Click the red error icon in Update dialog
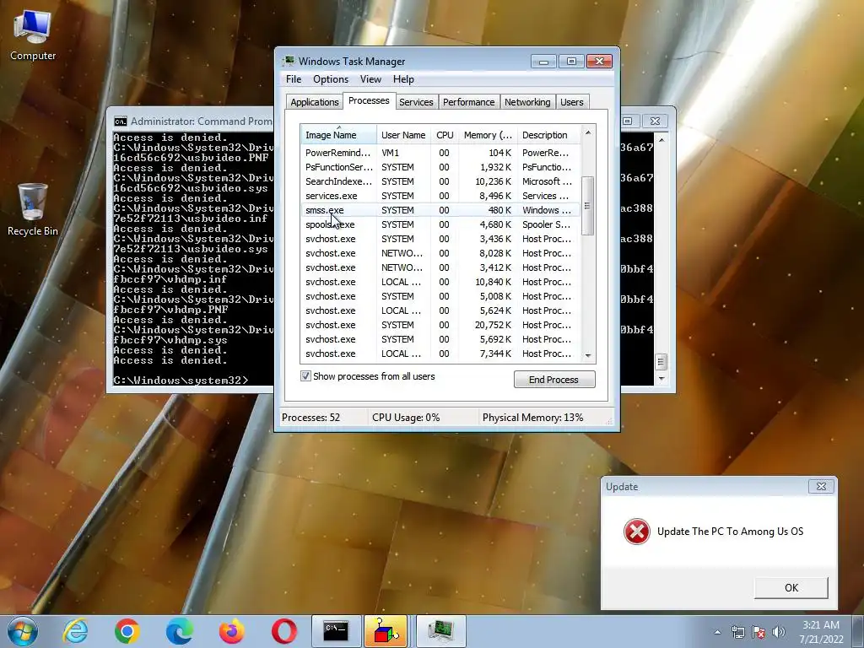The height and width of the screenshot is (648, 864). click(636, 532)
